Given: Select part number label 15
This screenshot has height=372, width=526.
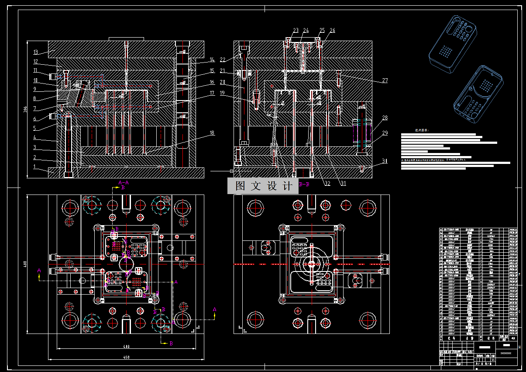Looking at the screenshot, I should pos(212,71).
